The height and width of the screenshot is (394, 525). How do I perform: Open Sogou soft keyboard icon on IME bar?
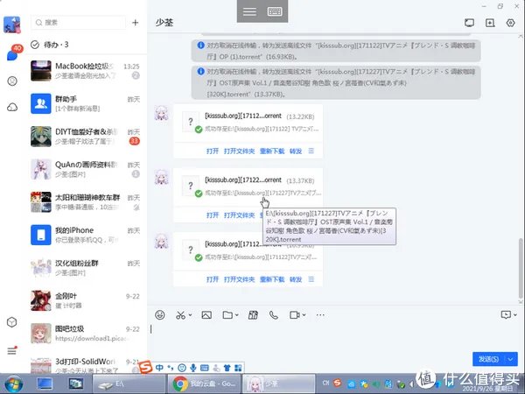click(x=205, y=368)
